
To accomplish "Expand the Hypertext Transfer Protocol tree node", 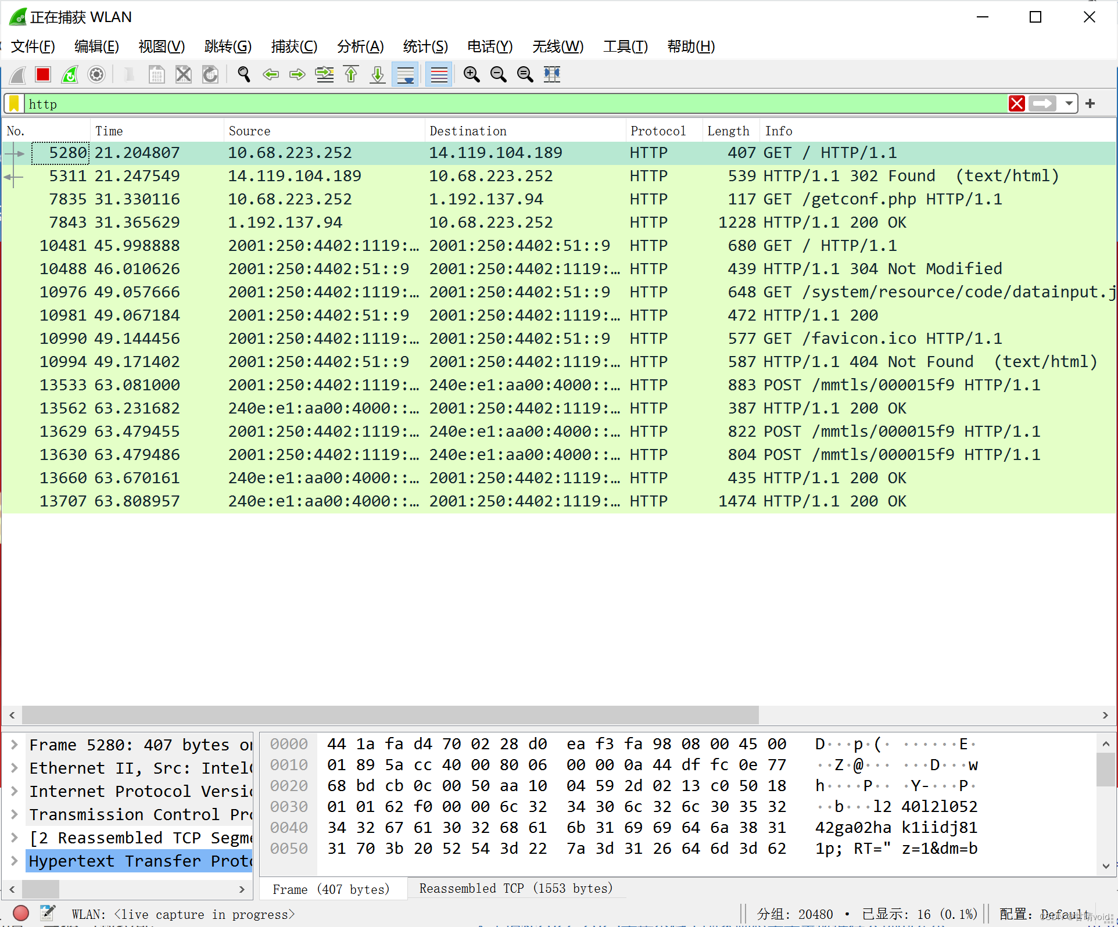I will pyautogui.click(x=15, y=860).
